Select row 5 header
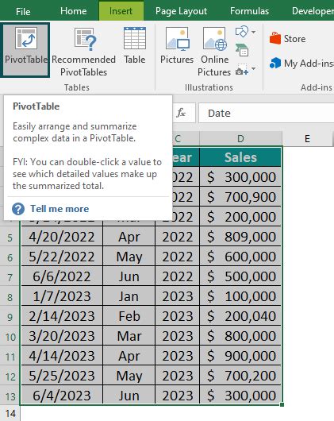Viewport: 334px width, 421px height. (x=10, y=238)
